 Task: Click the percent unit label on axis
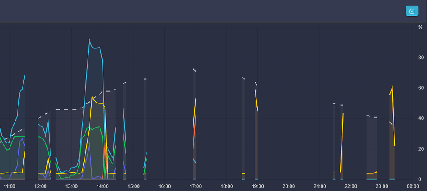click(x=420, y=28)
